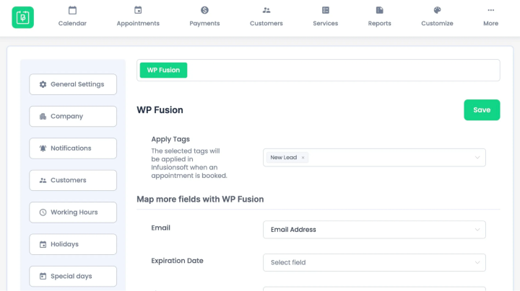
Task: Click the Email field label
Action: (x=160, y=228)
